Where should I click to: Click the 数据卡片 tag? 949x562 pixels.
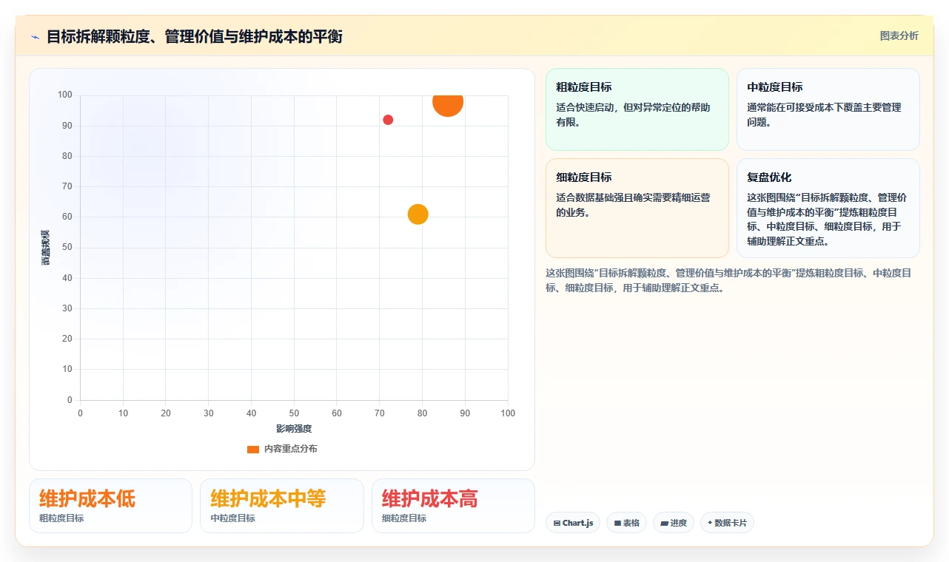(x=727, y=523)
